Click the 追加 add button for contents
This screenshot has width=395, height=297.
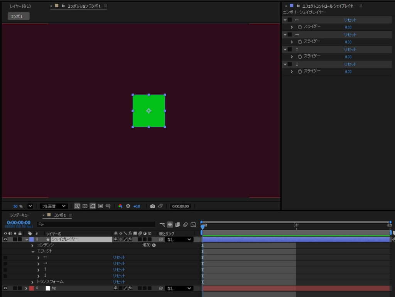(x=149, y=245)
